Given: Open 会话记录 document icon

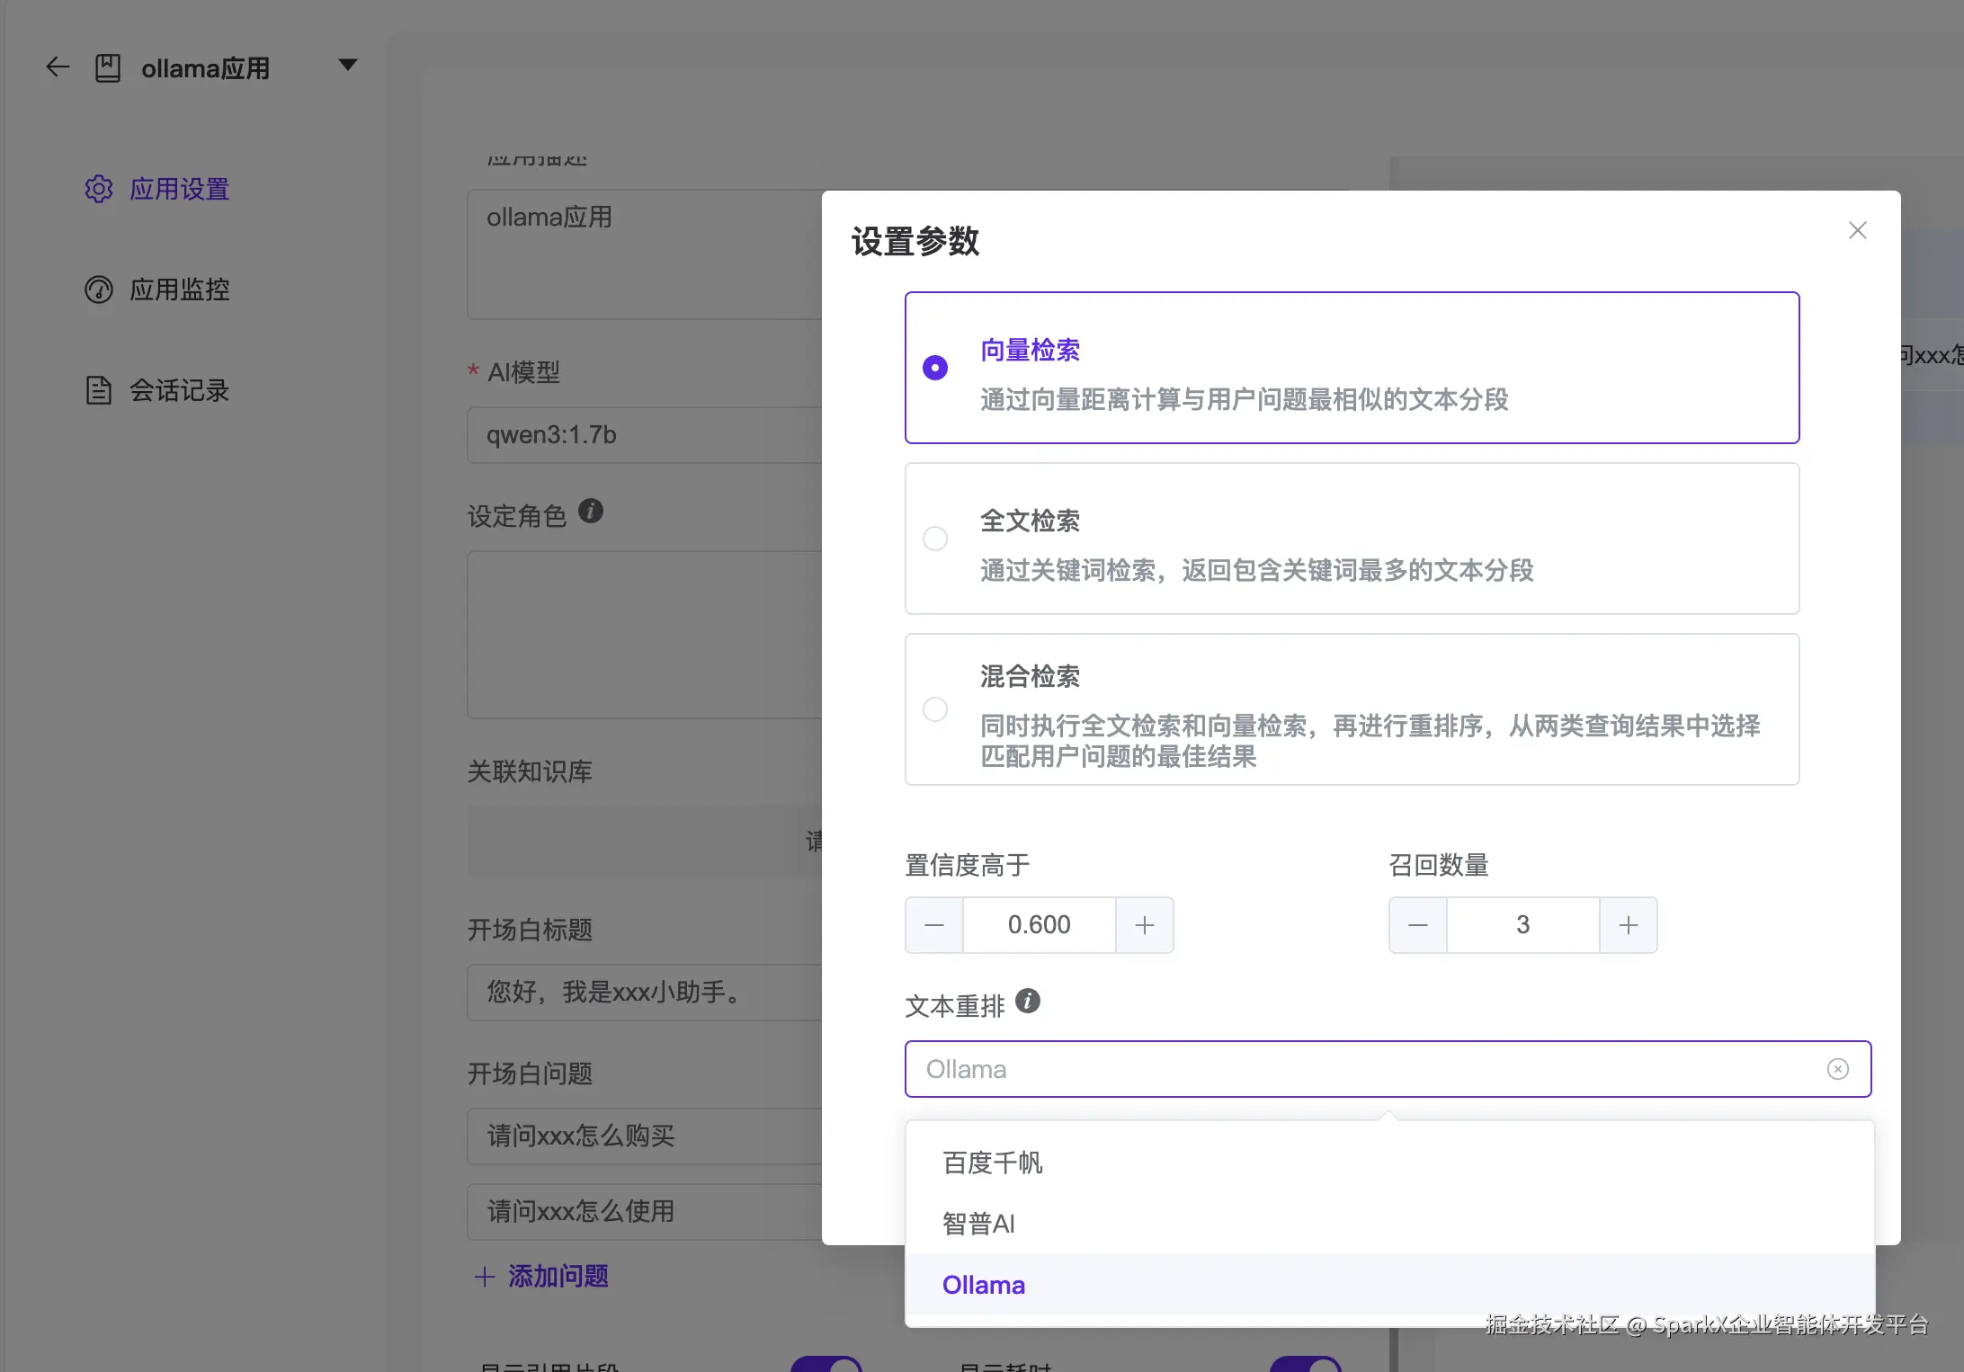Looking at the screenshot, I should (x=99, y=390).
